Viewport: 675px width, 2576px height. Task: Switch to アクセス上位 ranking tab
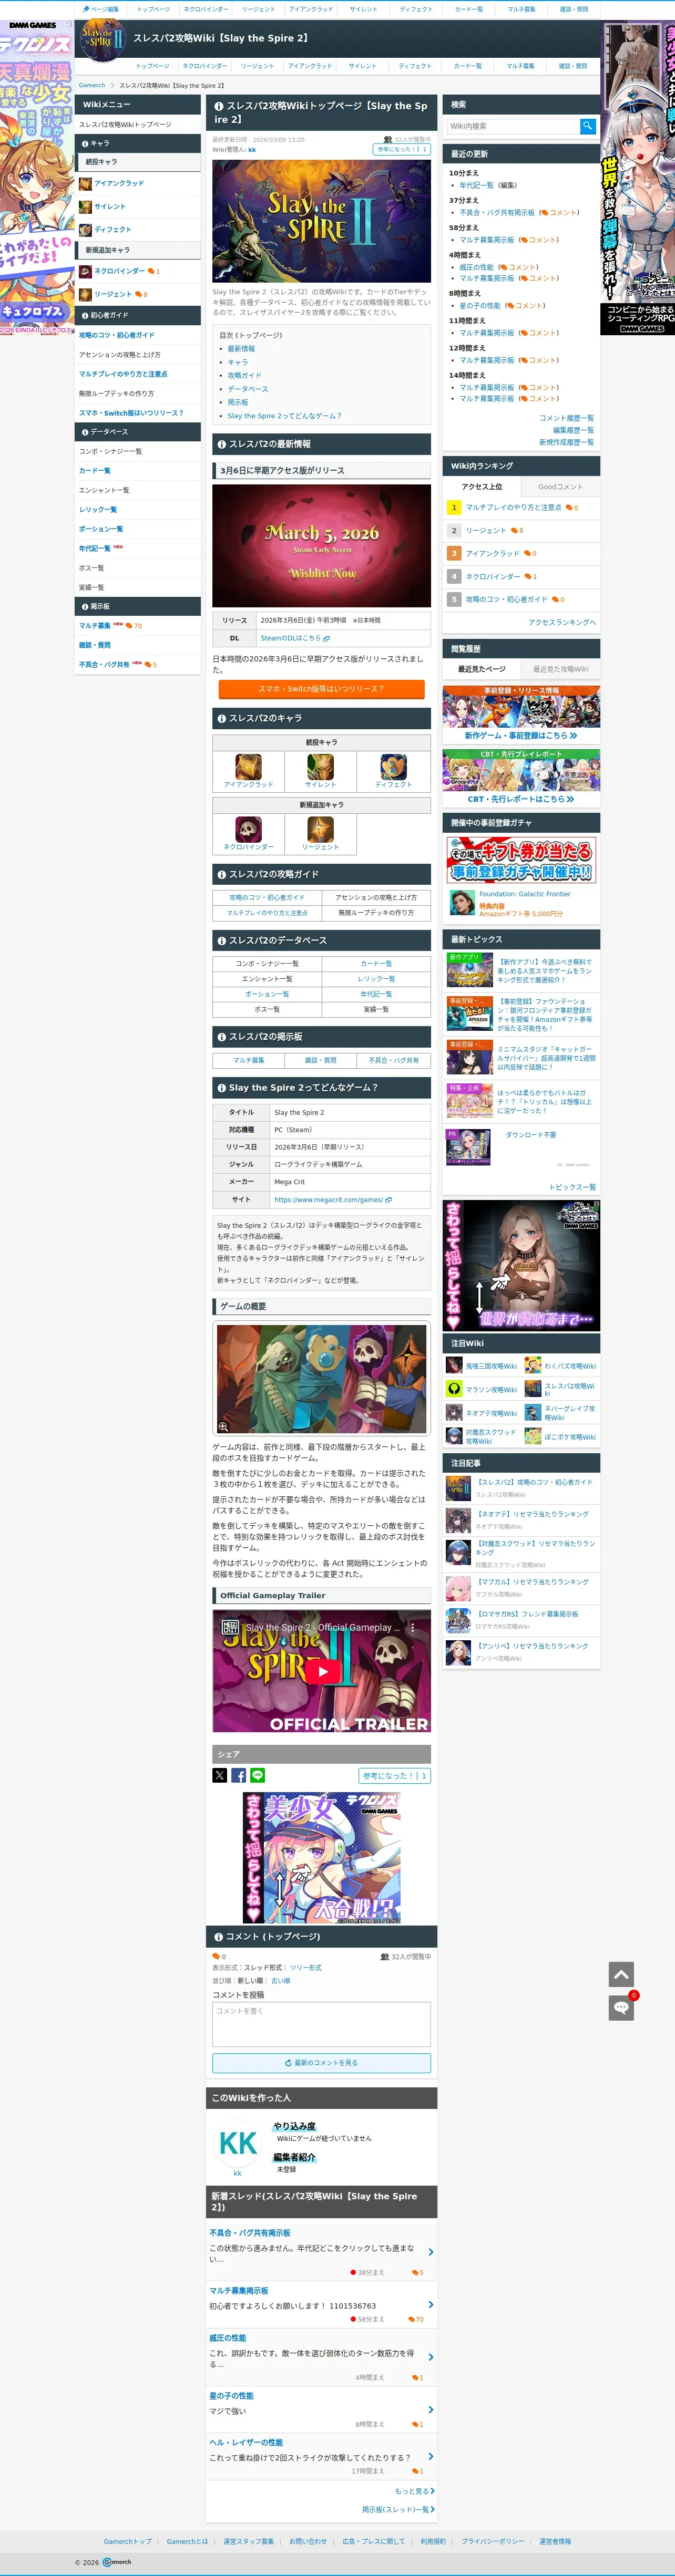[482, 487]
